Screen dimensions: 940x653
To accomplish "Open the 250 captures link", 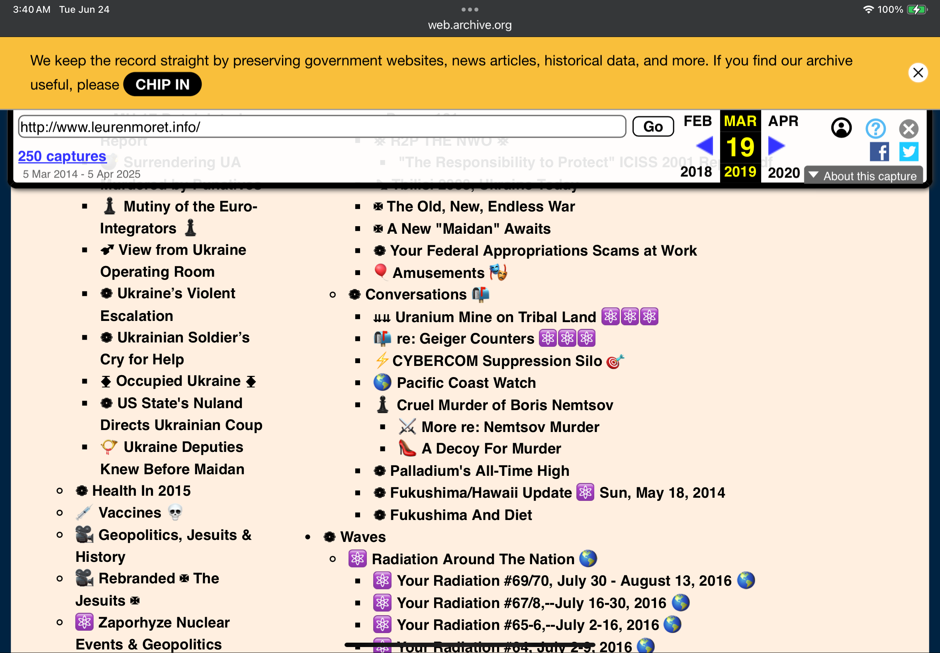I will 62,156.
